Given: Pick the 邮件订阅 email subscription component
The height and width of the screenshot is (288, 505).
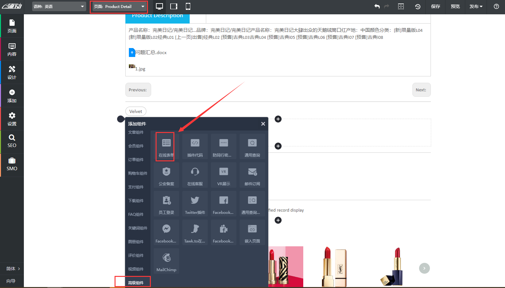Looking at the screenshot, I should pos(252,175).
